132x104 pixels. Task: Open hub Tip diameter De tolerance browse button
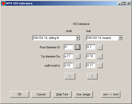pyautogui.click(x=100, y=56)
